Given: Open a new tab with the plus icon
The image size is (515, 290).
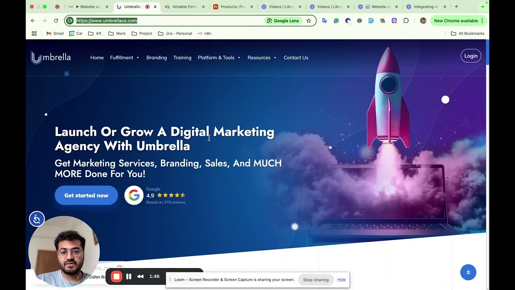Looking at the screenshot, I should (456, 6).
